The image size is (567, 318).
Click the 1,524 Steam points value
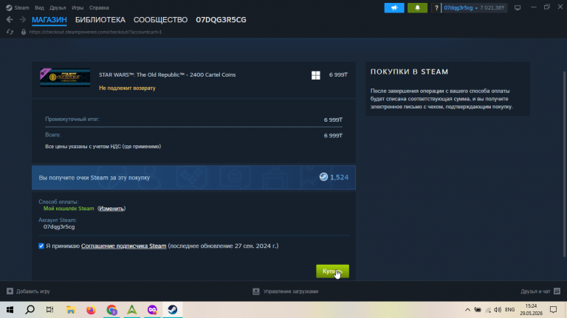click(x=339, y=177)
